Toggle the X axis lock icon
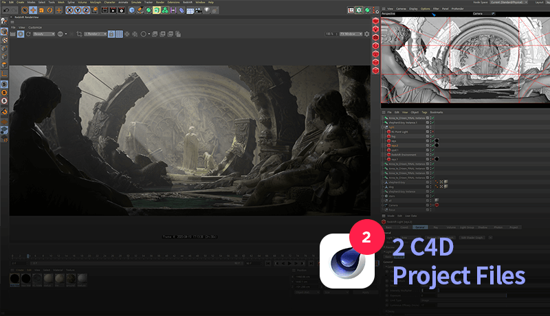 point(69,10)
